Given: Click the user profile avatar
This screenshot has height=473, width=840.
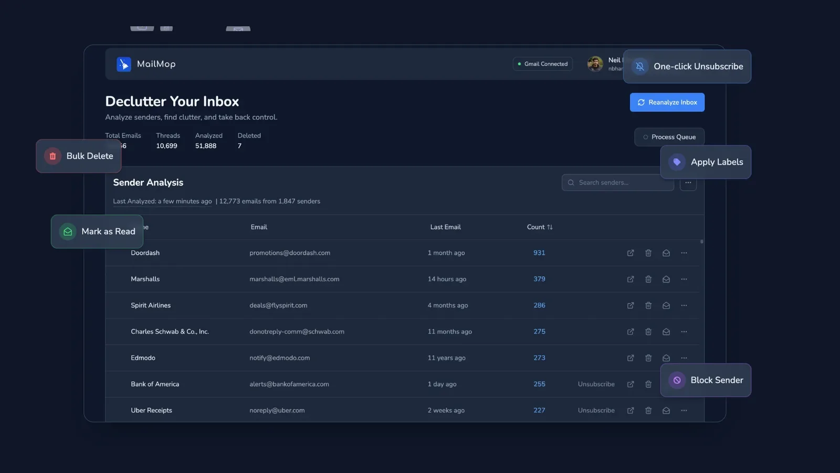Looking at the screenshot, I should point(595,64).
